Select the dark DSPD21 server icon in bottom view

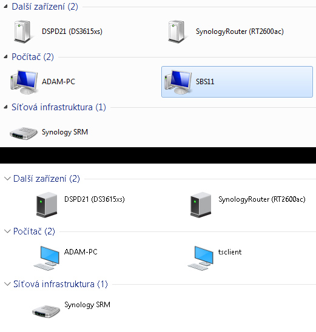tap(47, 205)
